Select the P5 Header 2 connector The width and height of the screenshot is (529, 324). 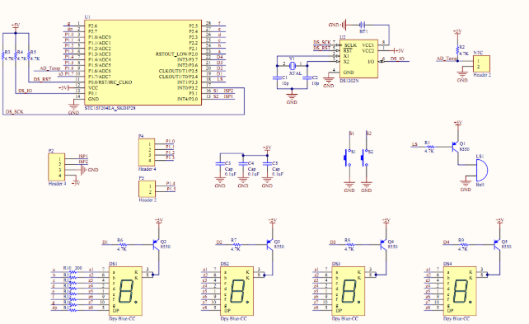pos(147,189)
